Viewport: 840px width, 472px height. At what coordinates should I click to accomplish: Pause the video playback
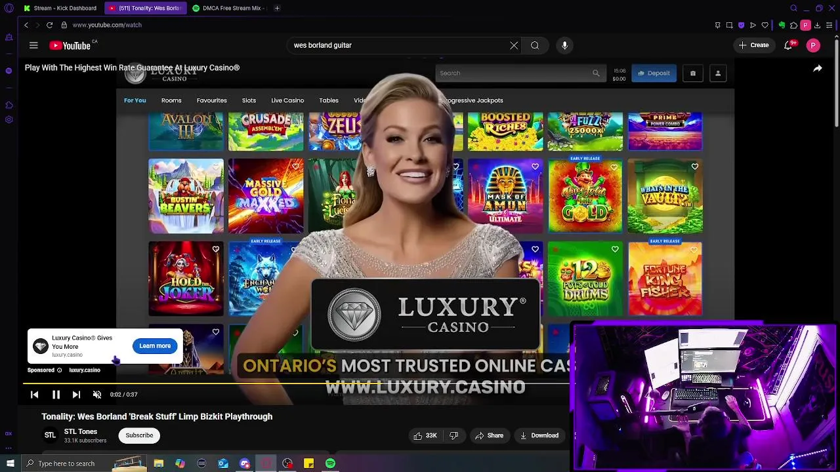click(56, 395)
